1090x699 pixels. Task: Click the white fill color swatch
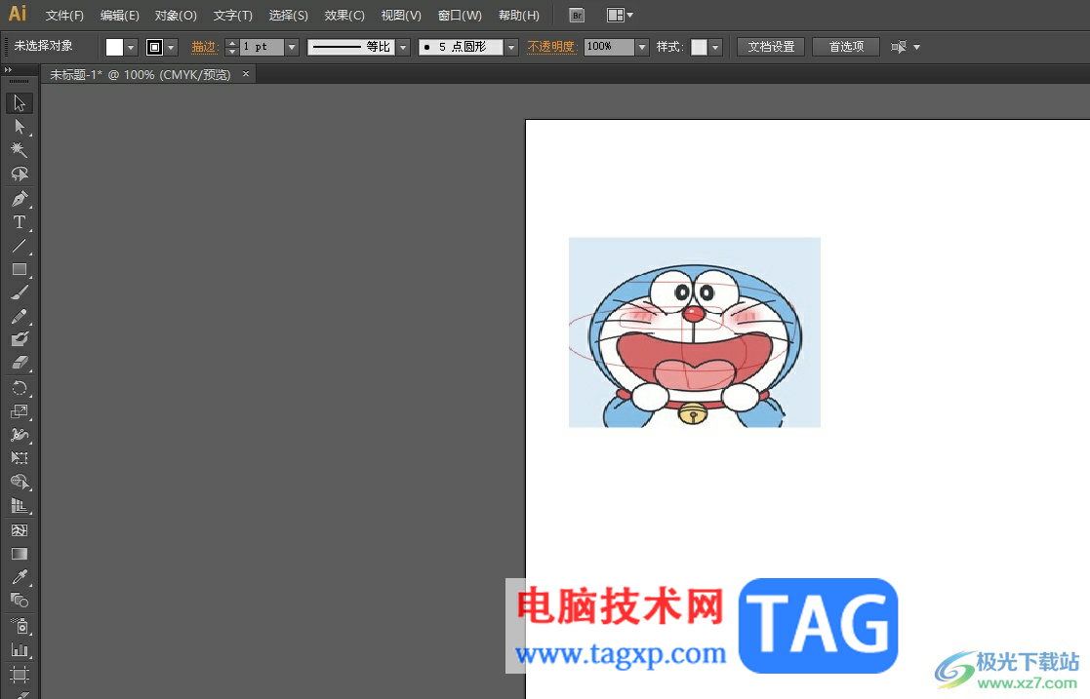click(x=115, y=47)
